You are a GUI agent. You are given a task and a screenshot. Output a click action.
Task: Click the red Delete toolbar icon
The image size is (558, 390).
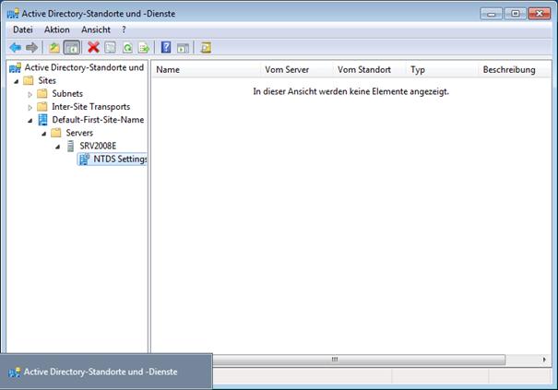pos(93,47)
